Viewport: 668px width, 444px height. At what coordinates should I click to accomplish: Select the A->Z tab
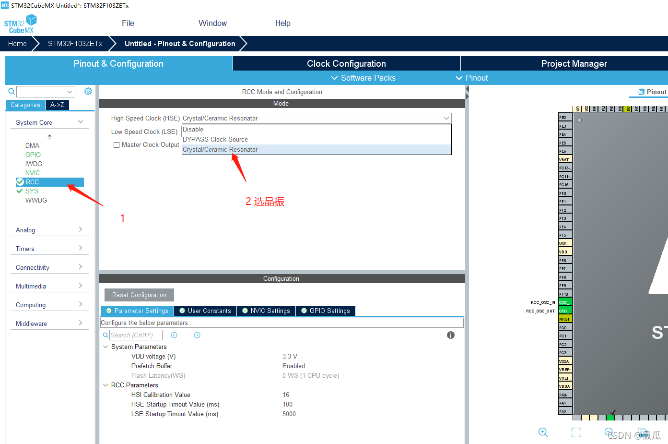coord(57,105)
